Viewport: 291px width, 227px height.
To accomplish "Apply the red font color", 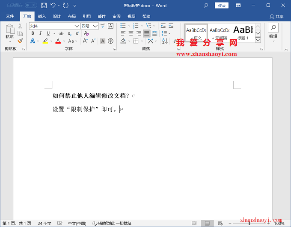I will [58, 41].
